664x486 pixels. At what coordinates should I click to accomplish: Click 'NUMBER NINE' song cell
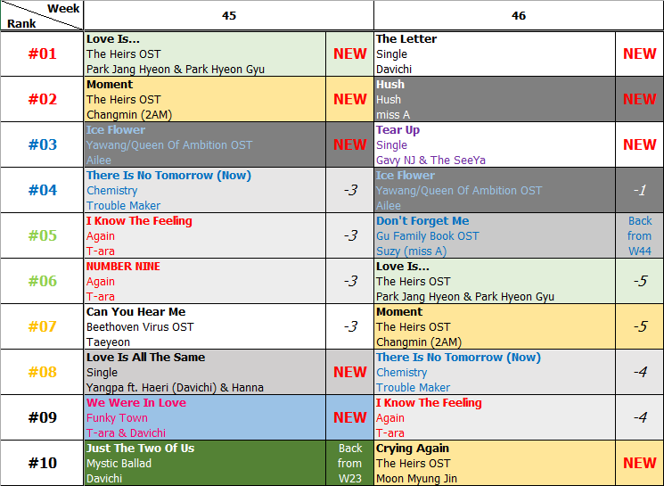tap(205, 281)
